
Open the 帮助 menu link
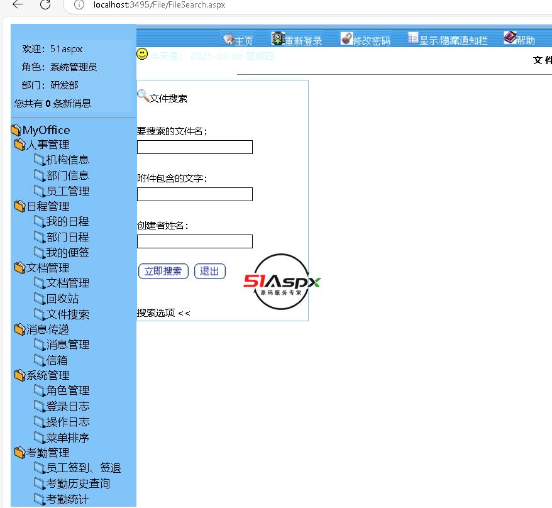coord(526,40)
